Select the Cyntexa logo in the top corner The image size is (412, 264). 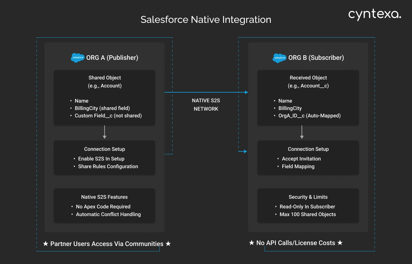tap(374, 14)
